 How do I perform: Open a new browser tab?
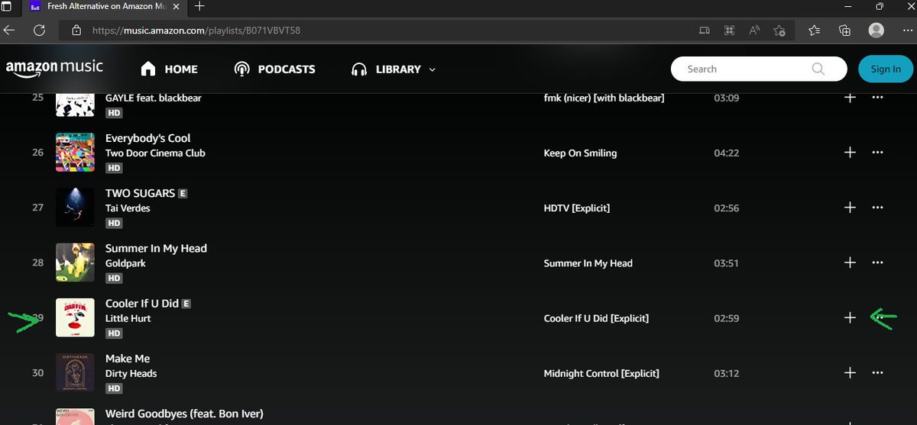199,6
